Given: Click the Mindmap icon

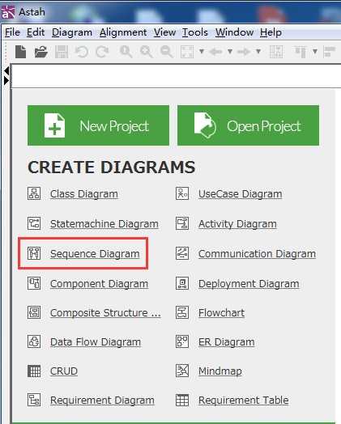Looking at the screenshot, I should [182, 371].
